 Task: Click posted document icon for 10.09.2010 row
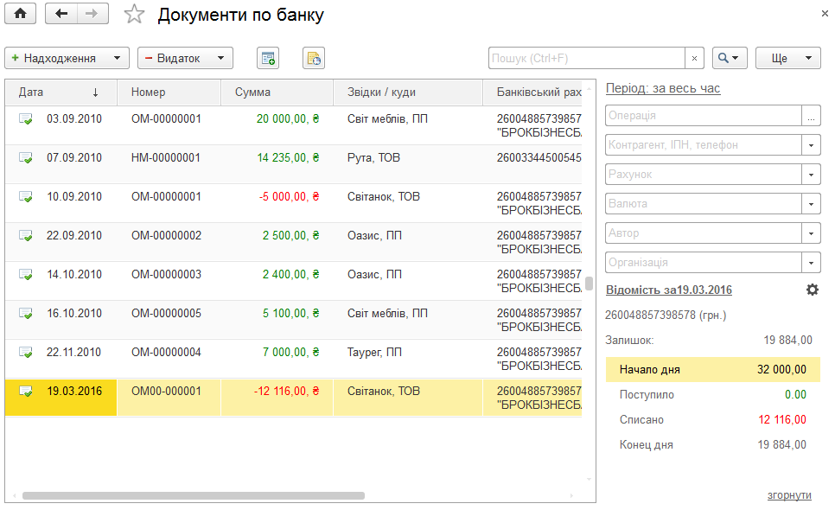26,197
